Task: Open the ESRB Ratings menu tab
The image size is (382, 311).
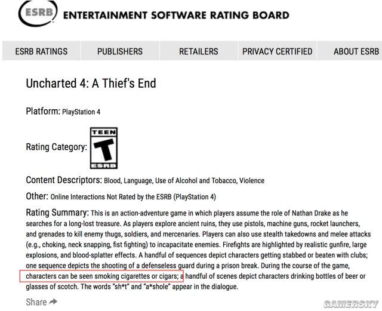Action: (41, 51)
